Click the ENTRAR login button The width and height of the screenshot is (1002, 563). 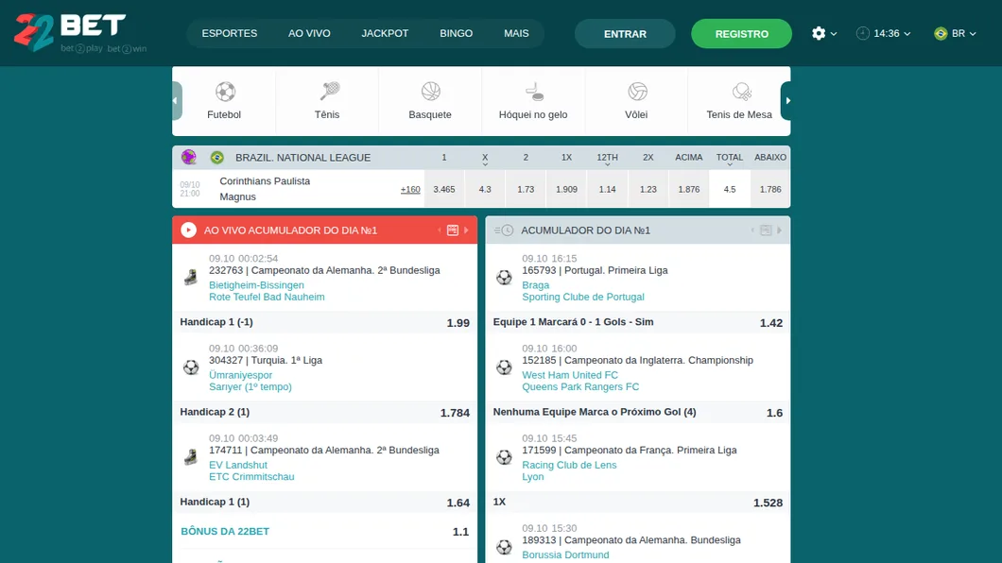[625, 34]
